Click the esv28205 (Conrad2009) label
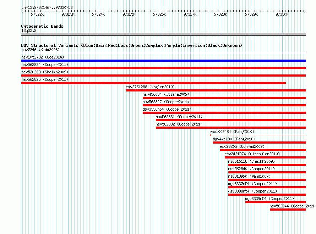Viewport: 316px width, 234px height. pyautogui.click(x=242, y=146)
